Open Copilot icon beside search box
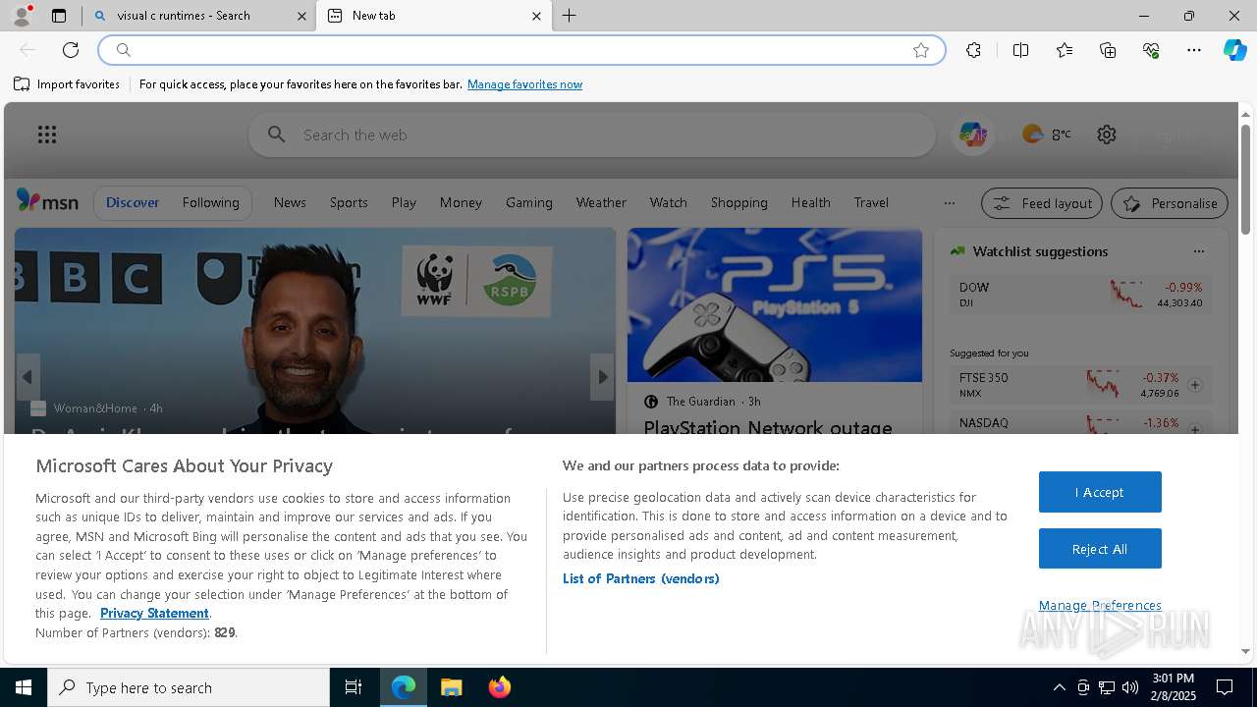Image resolution: width=1257 pixels, height=707 pixels. (x=973, y=135)
